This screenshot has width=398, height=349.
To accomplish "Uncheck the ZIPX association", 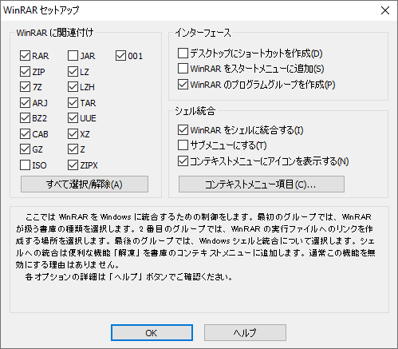I will pyautogui.click(x=73, y=165).
